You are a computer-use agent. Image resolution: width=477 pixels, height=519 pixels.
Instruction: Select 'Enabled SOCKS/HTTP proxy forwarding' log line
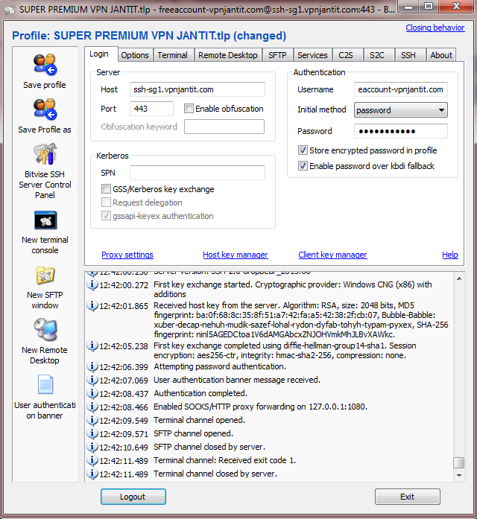261,407
